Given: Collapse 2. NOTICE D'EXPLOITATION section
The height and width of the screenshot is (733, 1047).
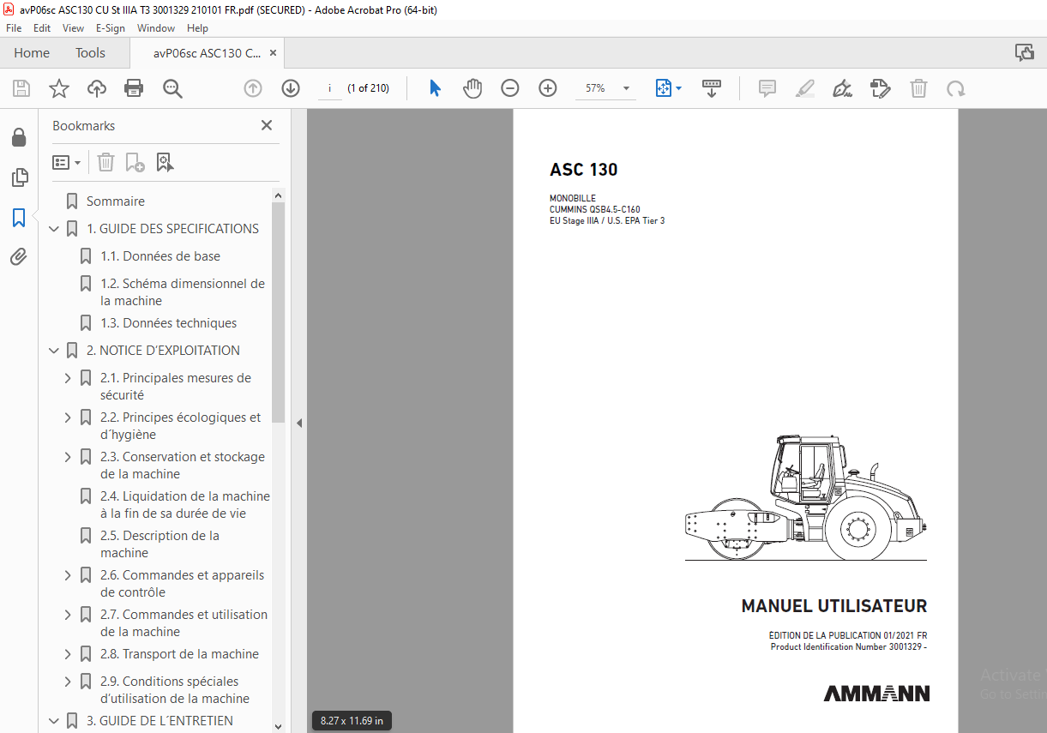Looking at the screenshot, I should coord(54,351).
